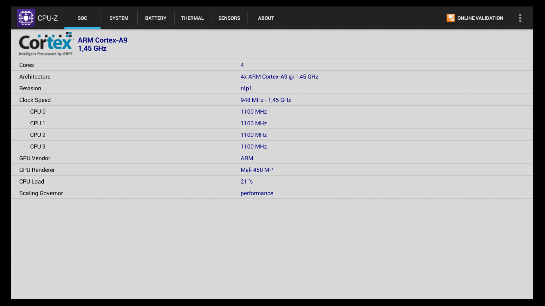Select the CPU 3 row label
The height and width of the screenshot is (306, 545).
point(38,146)
